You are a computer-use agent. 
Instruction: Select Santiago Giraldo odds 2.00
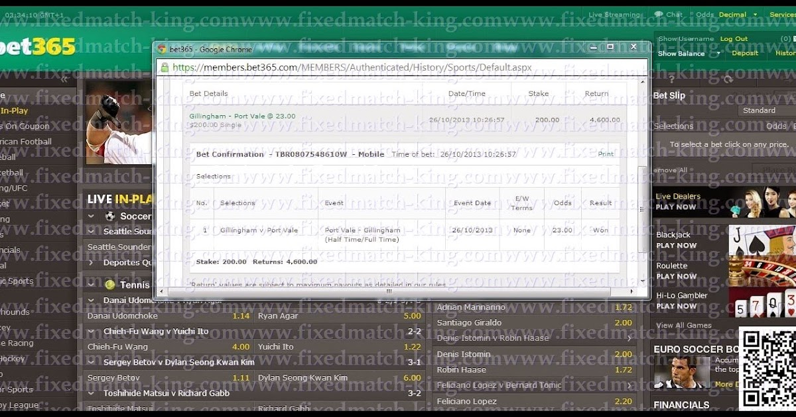[x=623, y=323]
